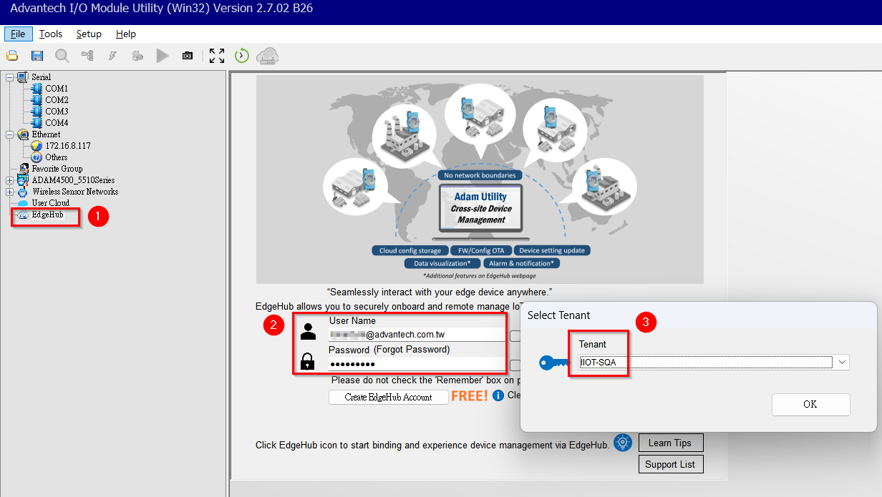Tick the checkbox beside the Password field
Viewport: 882px width, 497px height.
(x=515, y=365)
